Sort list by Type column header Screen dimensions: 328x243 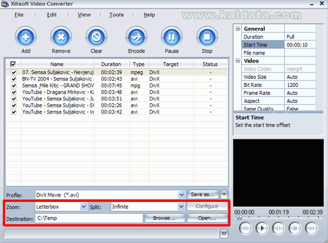tap(139, 64)
